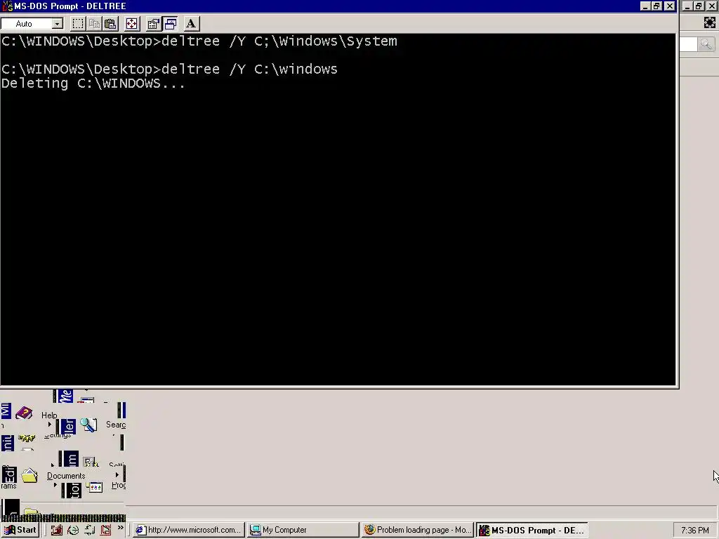Switch to My Computer taskbar button
Viewport: 719px width, 539px height.
[303, 530]
